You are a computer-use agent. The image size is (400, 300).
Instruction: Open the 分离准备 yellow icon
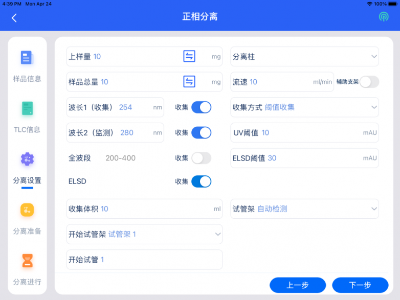click(x=27, y=210)
